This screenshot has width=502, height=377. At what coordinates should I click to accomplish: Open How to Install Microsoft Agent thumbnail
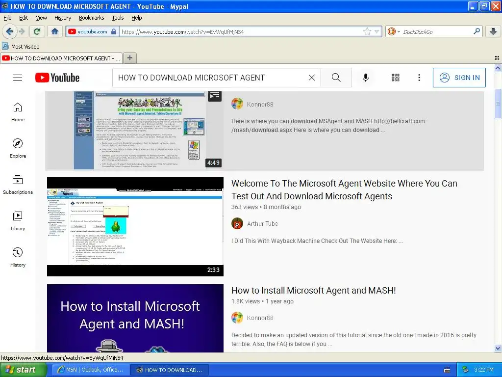coord(135,318)
